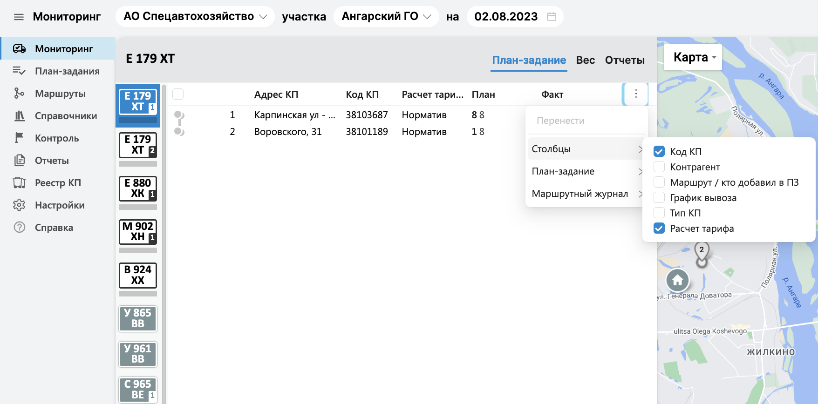Enable the Контрагент column checkbox
Viewport: 818px width, 404px height.
pyautogui.click(x=659, y=167)
